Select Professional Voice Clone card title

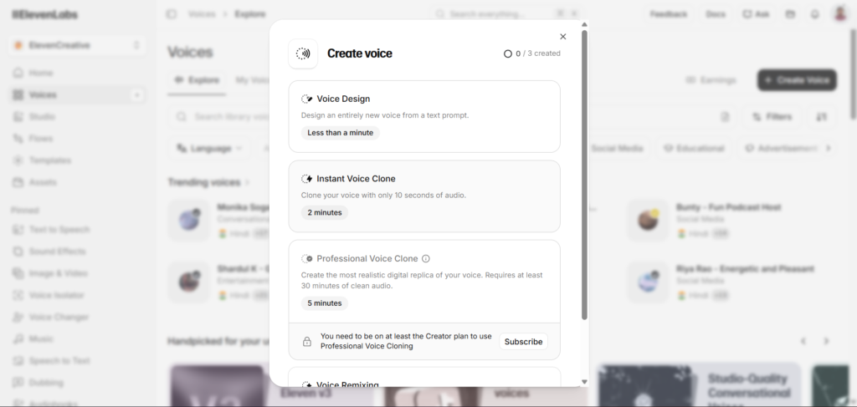point(367,258)
